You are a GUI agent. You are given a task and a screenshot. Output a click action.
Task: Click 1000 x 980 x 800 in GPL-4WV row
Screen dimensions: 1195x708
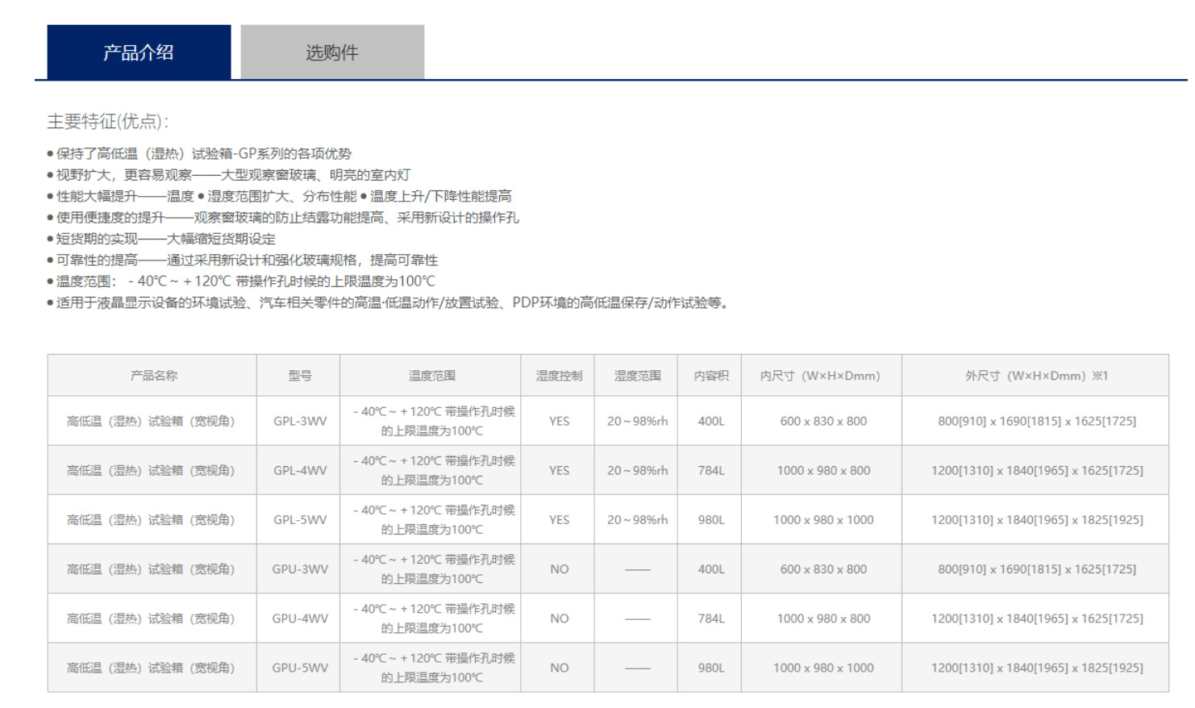point(822,470)
